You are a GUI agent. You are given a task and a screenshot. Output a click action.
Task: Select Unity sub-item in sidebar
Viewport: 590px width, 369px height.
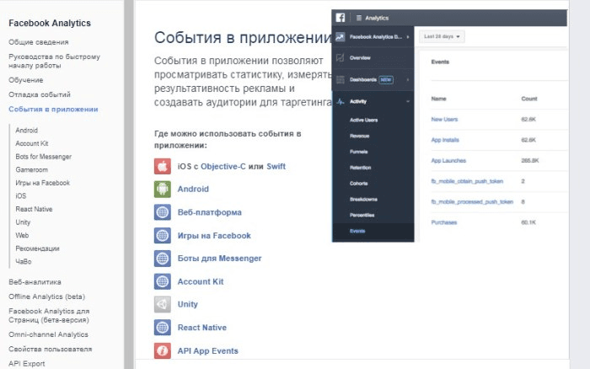point(23,222)
